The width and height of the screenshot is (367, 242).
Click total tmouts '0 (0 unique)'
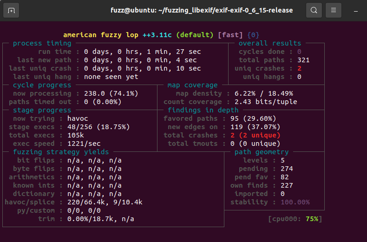[x=256, y=144]
